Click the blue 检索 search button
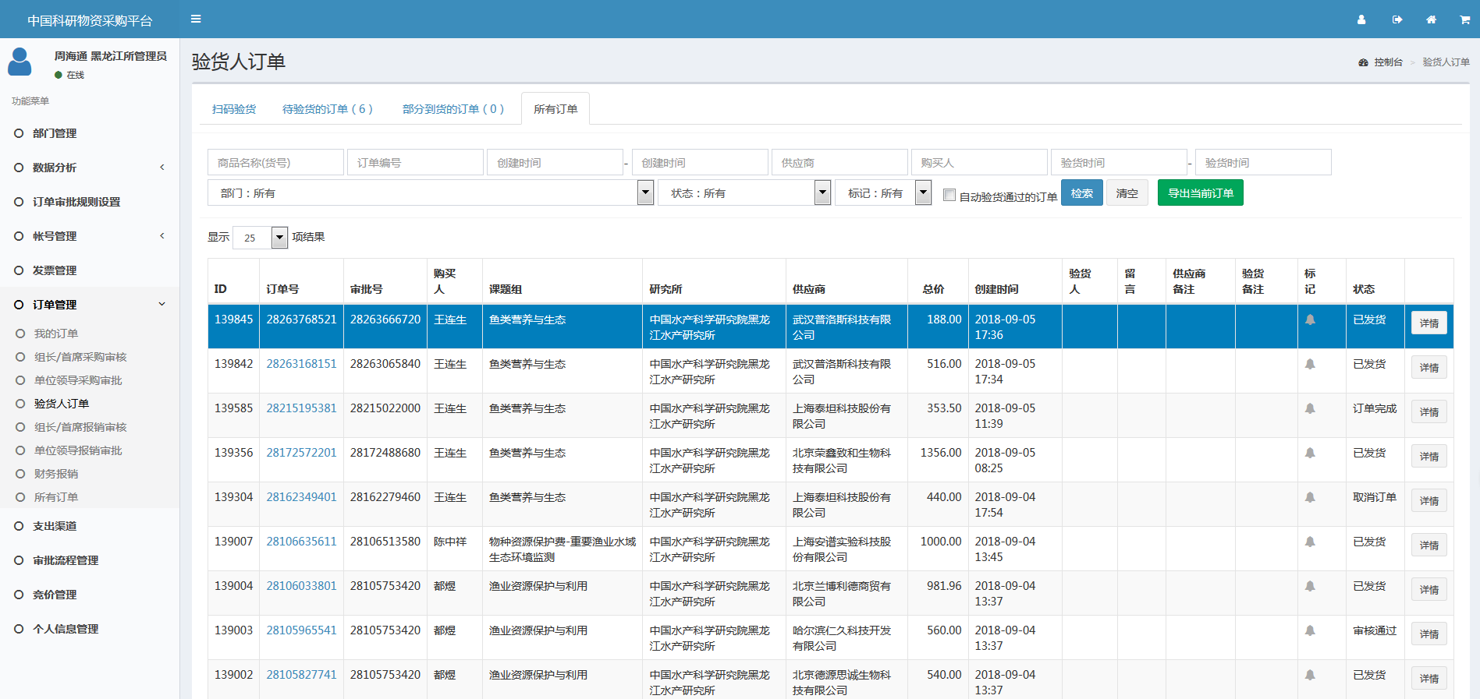The image size is (1480, 699). click(x=1081, y=192)
